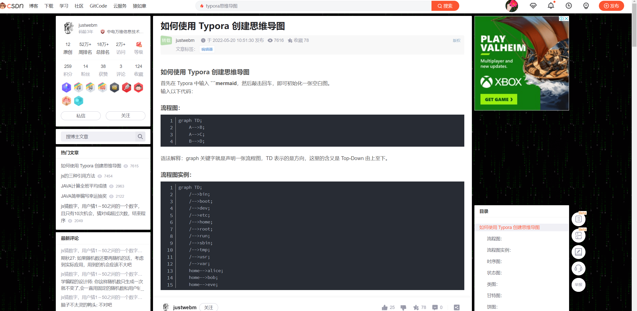Open the comments icon with 0
Viewport: 637px width, 311px height.
(x=435, y=307)
